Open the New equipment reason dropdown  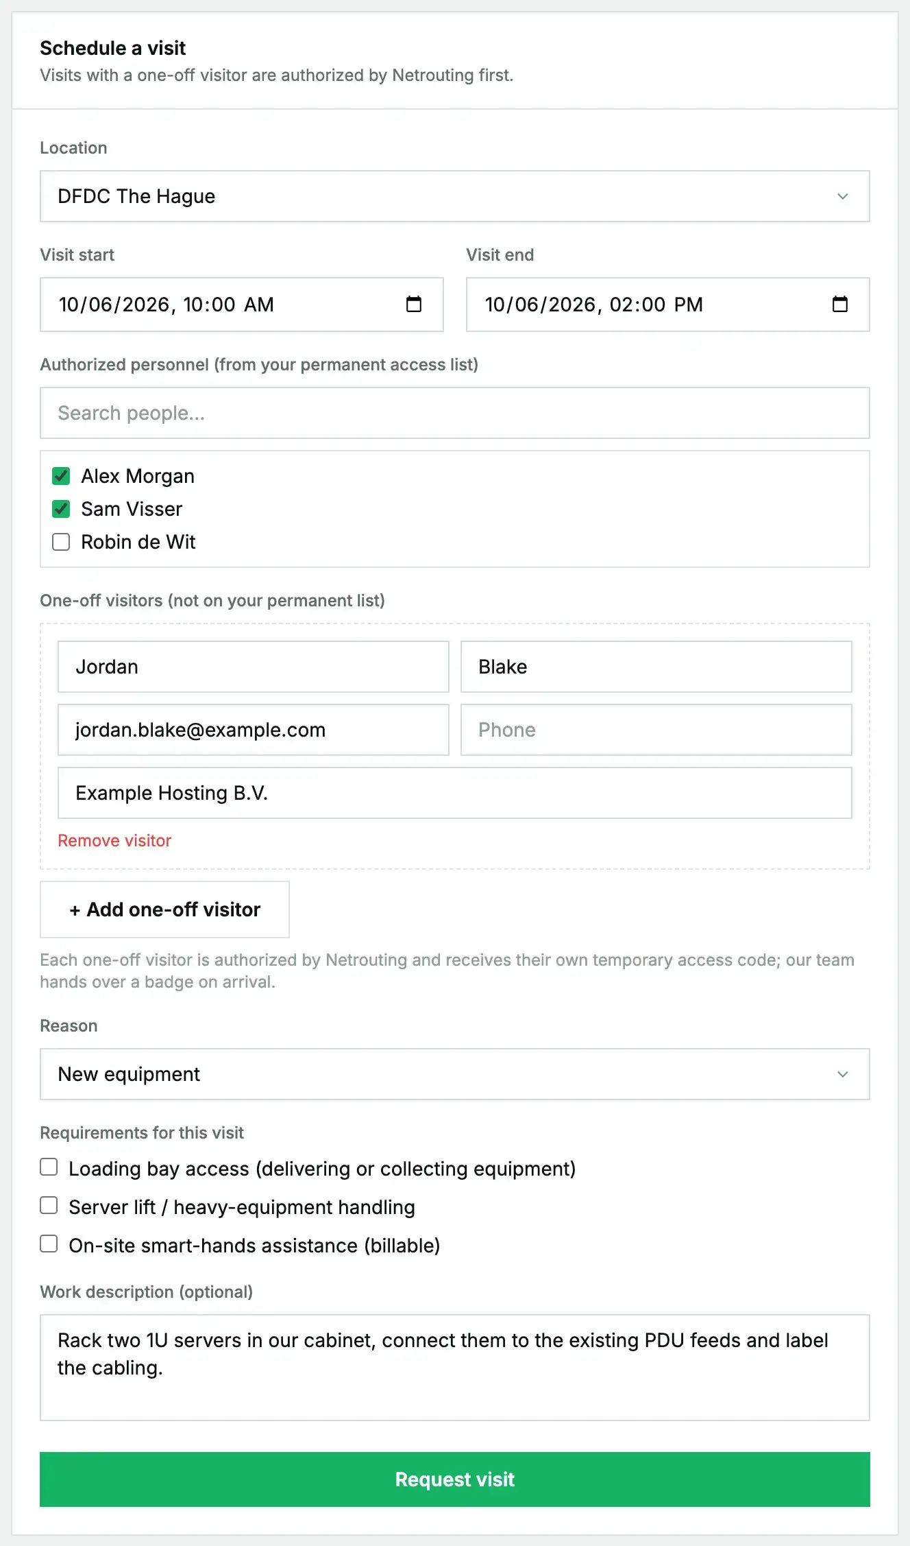455,1074
